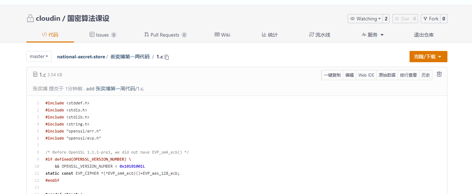Open the Pull Requests tab
472x194 pixels.
point(165,35)
